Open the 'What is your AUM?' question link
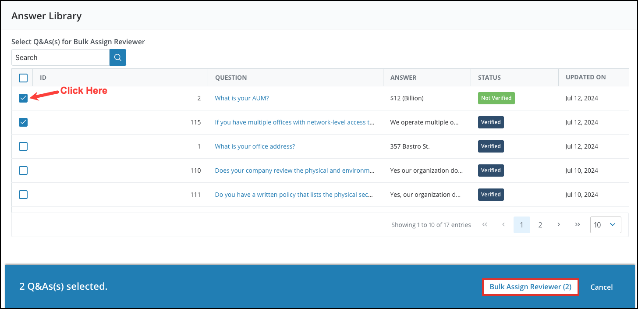The image size is (638, 309). 241,98
